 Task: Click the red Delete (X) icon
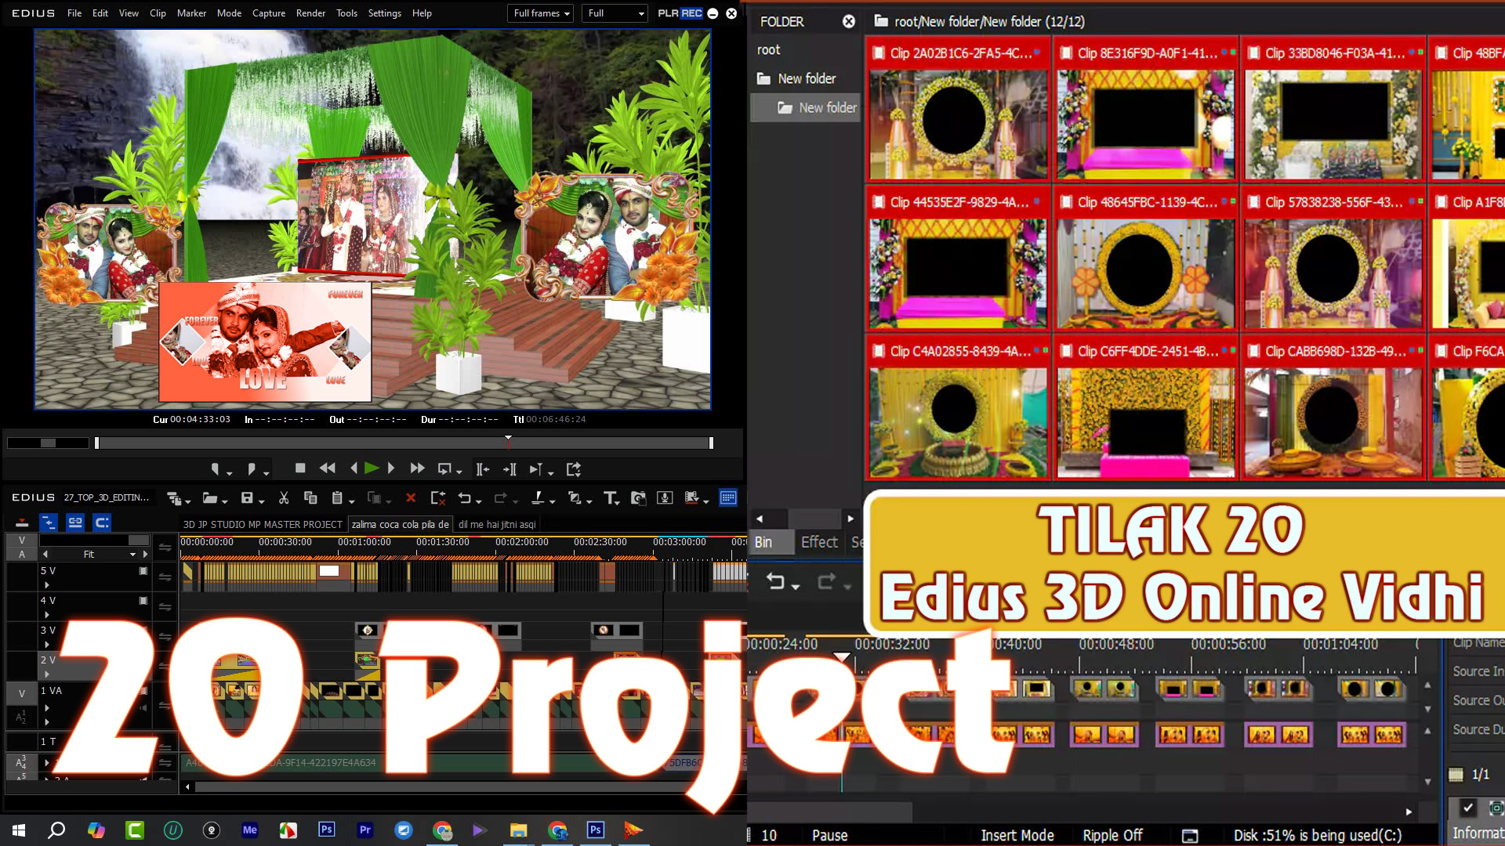tap(410, 497)
